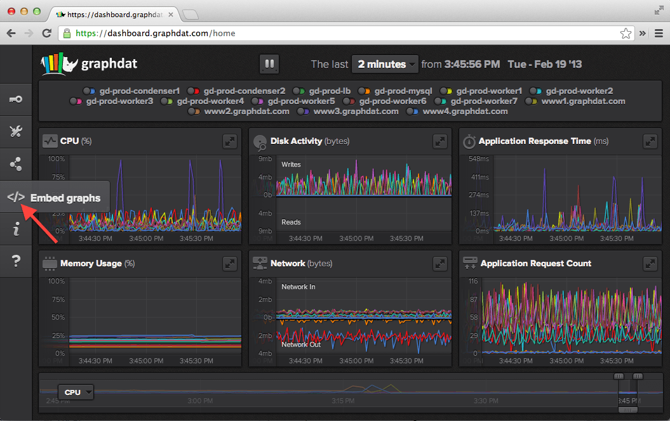The image size is (670, 421).
Task: Click the CPU panel pulse icon
Action: [x=50, y=141]
